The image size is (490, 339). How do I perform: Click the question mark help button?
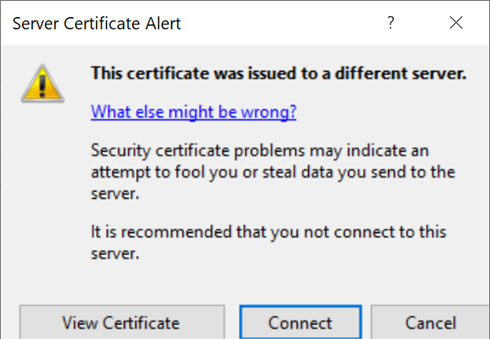click(391, 24)
